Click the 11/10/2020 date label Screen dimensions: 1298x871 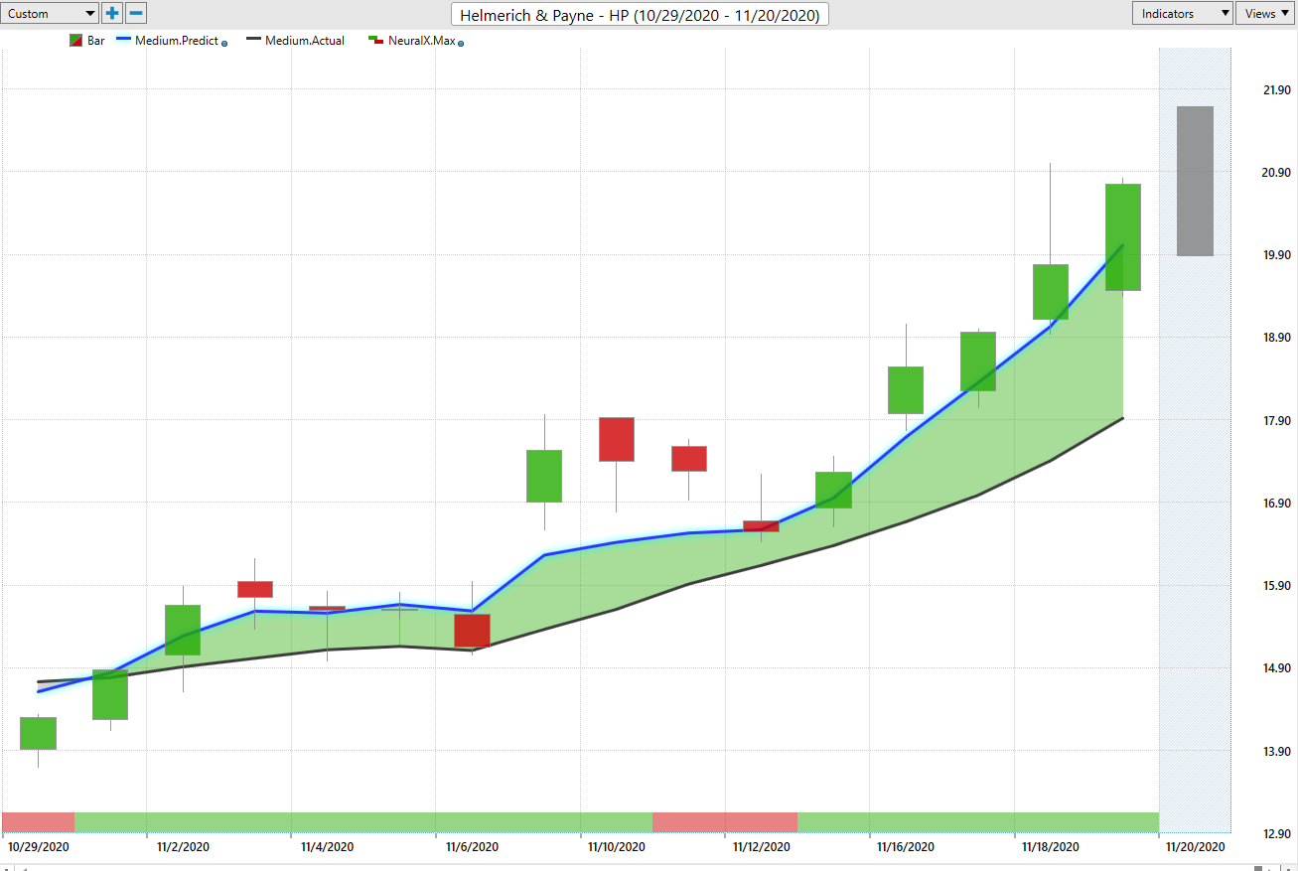pyautogui.click(x=617, y=847)
